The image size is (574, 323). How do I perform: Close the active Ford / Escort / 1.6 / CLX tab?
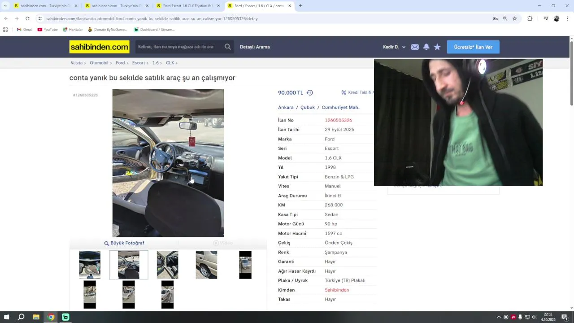point(290,6)
